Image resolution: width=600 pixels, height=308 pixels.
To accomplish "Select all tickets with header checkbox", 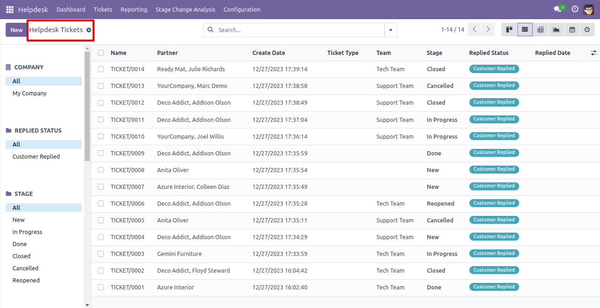I will [x=101, y=53].
